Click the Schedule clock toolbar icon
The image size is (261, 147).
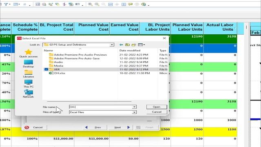44,4
